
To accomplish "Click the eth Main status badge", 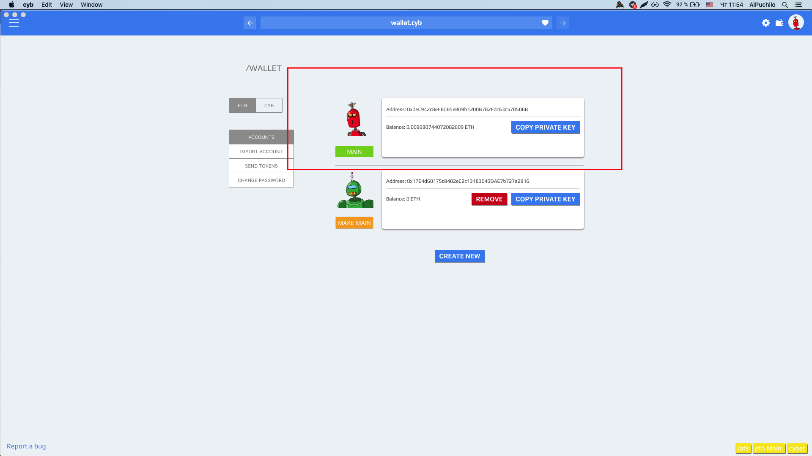I will point(768,448).
